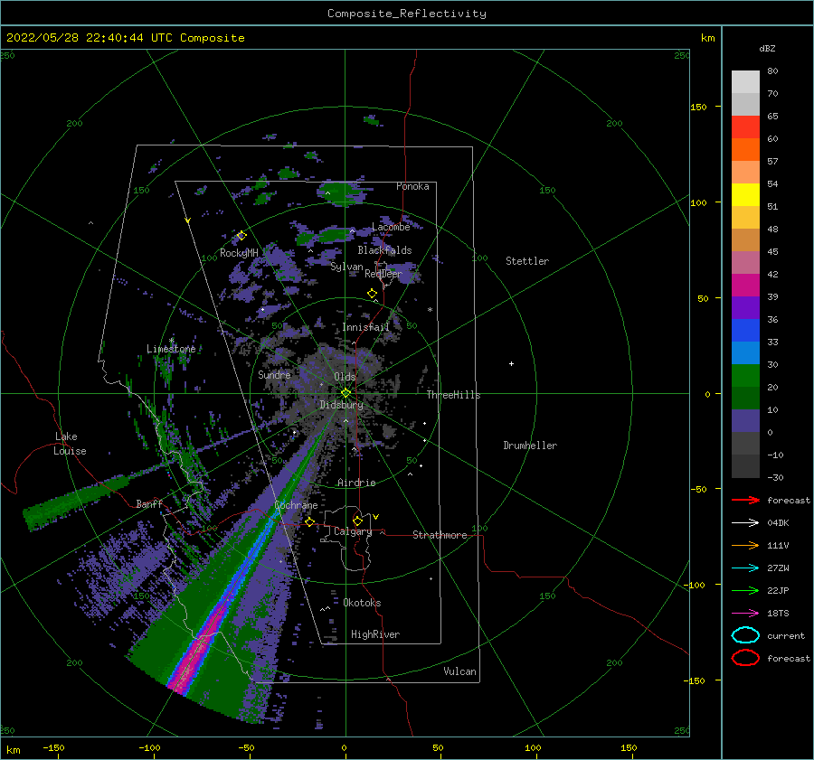Click the Blackfalds city label
Image resolution: width=814 pixels, height=760 pixels.
[384, 250]
